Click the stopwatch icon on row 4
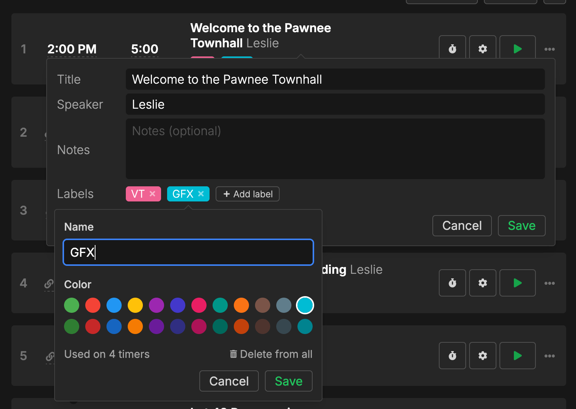Viewport: 576px width, 409px height. click(452, 283)
